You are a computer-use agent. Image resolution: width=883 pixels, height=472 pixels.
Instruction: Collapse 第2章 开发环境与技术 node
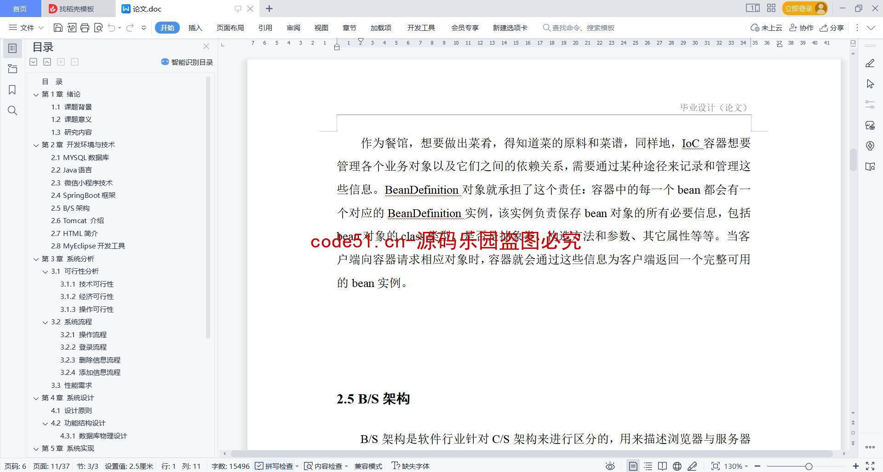pyautogui.click(x=36, y=145)
